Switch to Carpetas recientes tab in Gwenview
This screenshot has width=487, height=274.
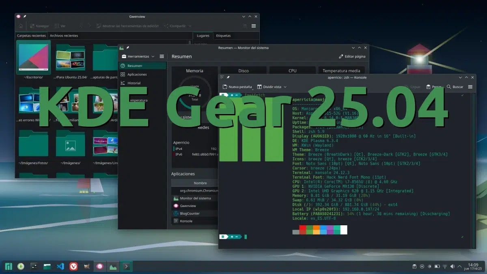click(31, 36)
